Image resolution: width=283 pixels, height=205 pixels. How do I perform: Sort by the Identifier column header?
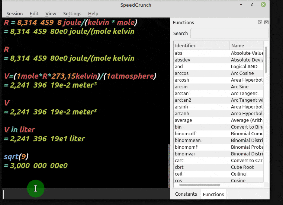[x=202, y=45]
